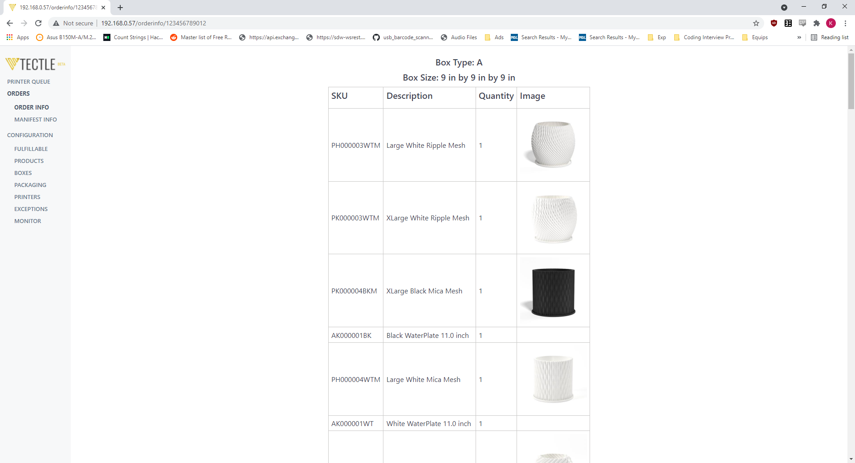Open the Exp bookmark folder
Image resolution: width=855 pixels, height=463 pixels.
click(x=657, y=37)
